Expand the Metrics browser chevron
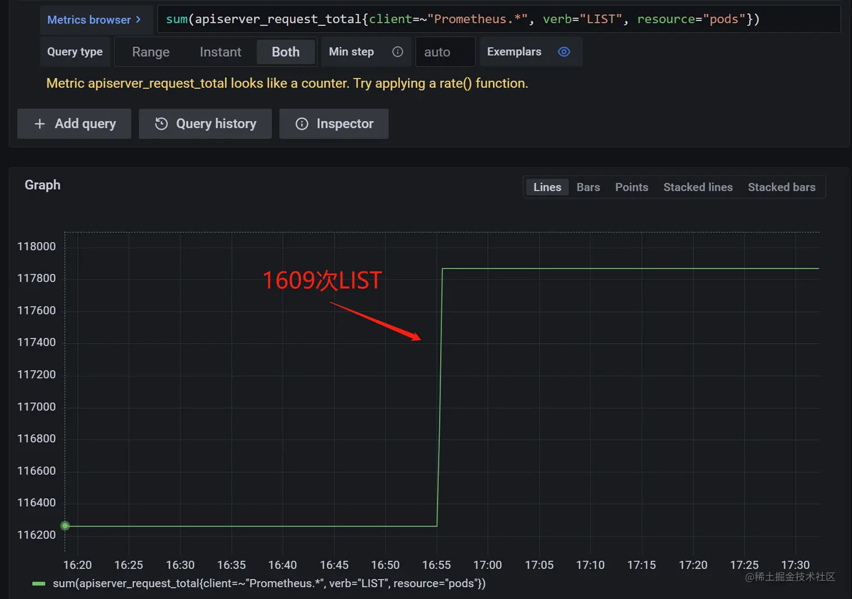Viewport: 852px width, 599px height. point(138,20)
